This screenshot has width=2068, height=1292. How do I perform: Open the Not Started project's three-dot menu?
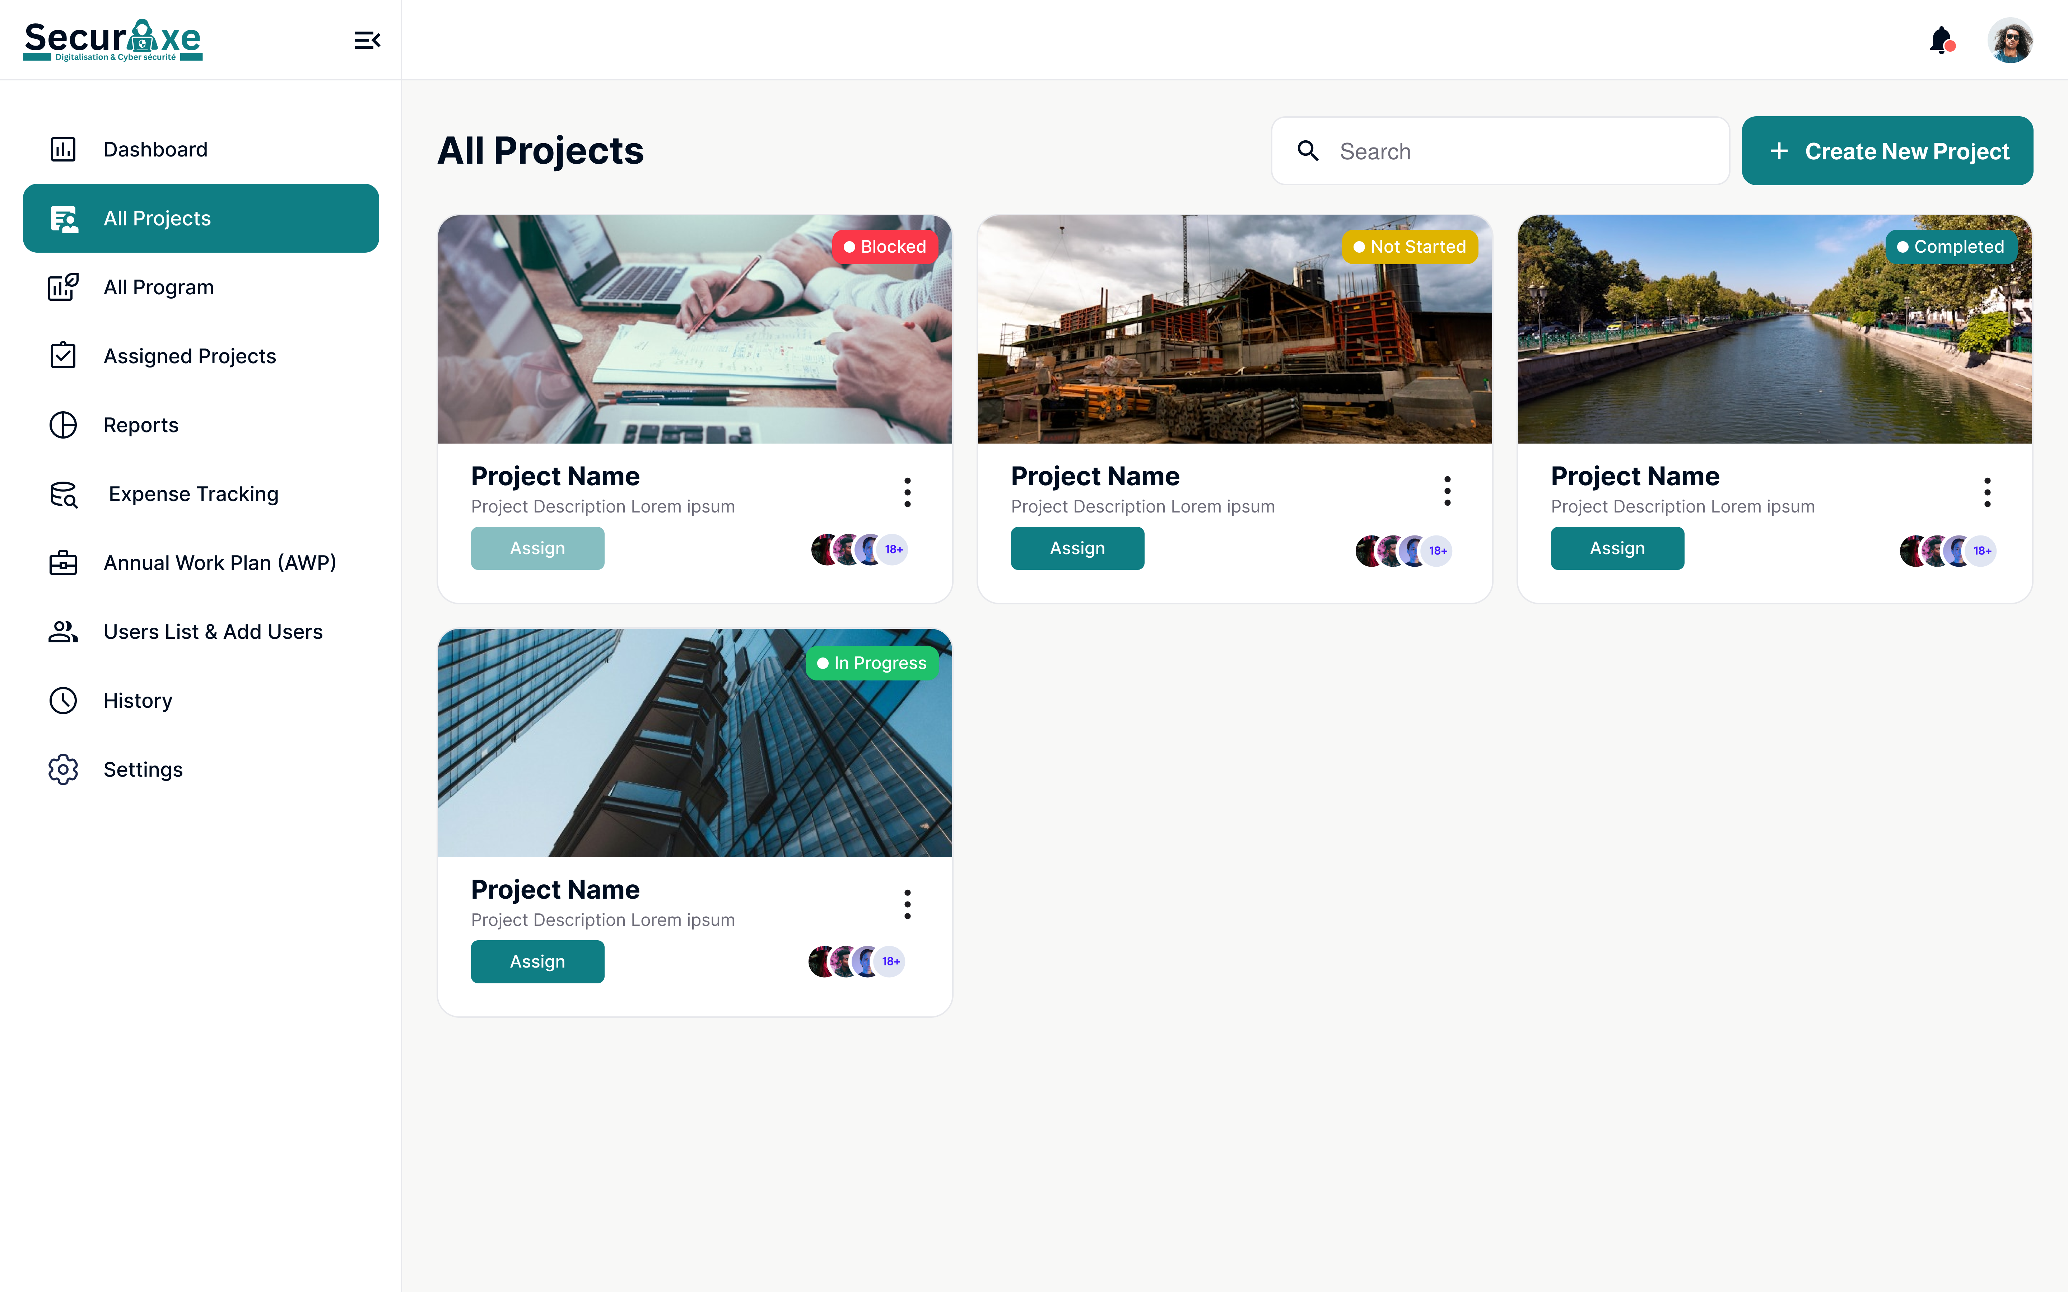(x=1447, y=491)
